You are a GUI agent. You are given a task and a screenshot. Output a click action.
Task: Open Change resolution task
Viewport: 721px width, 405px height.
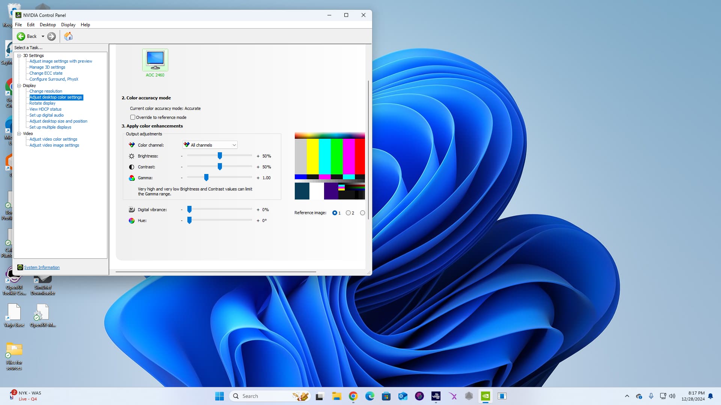(x=46, y=91)
